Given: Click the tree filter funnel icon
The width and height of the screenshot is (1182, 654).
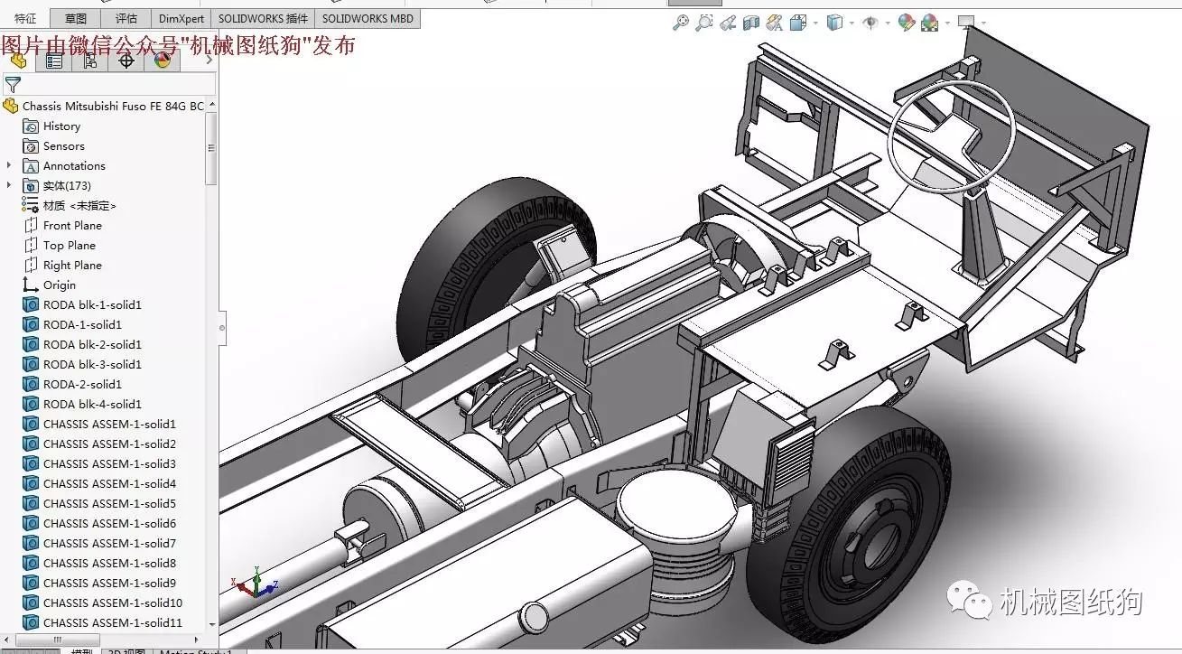Looking at the screenshot, I should (13, 85).
